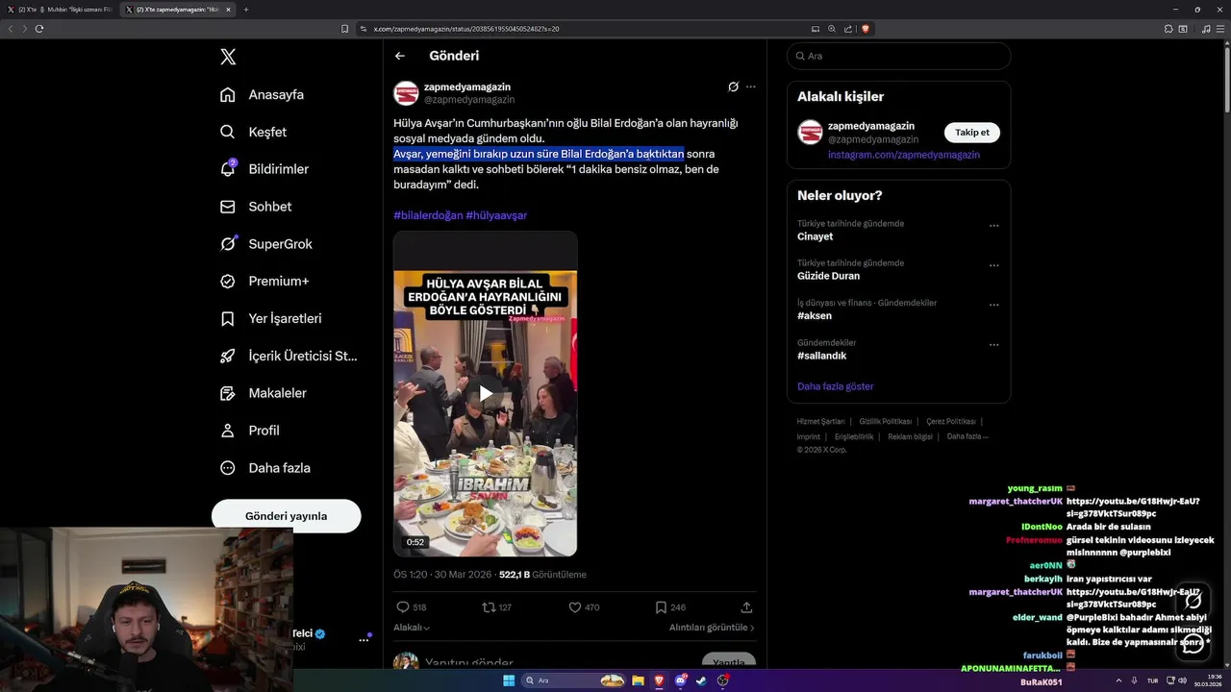Open floating Grok button at bottom right
This screenshot has height=692, width=1231.
tap(1193, 602)
